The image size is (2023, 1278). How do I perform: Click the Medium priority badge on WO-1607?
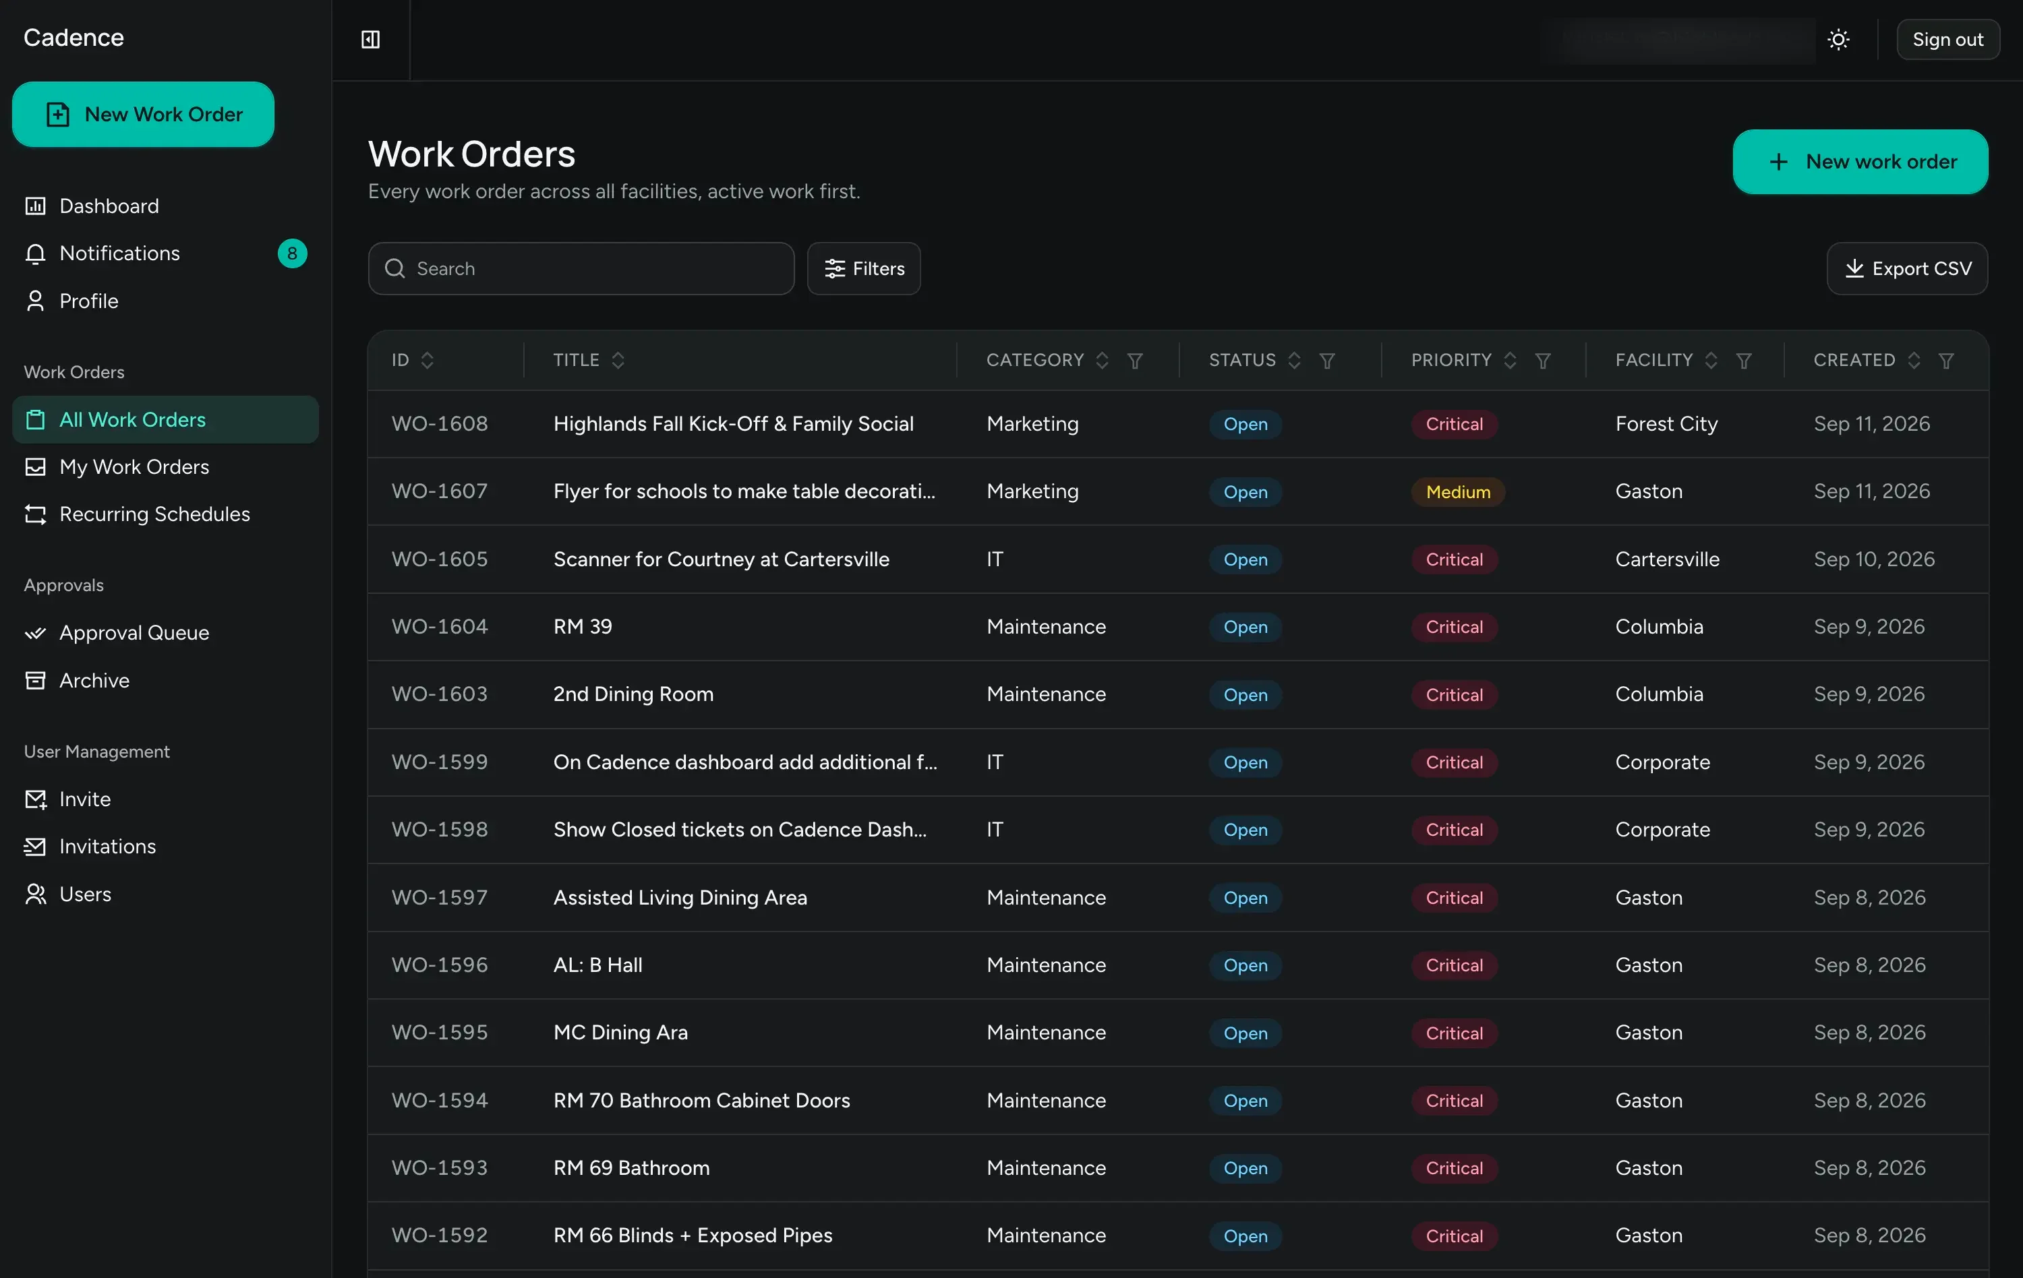pyautogui.click(x=1458, y=492)
